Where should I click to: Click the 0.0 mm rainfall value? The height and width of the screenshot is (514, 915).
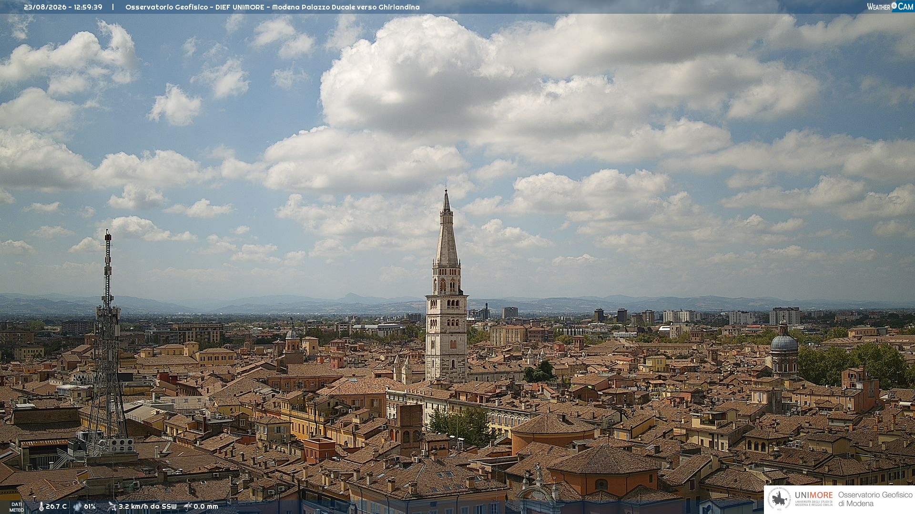click(x=206, y=507)
